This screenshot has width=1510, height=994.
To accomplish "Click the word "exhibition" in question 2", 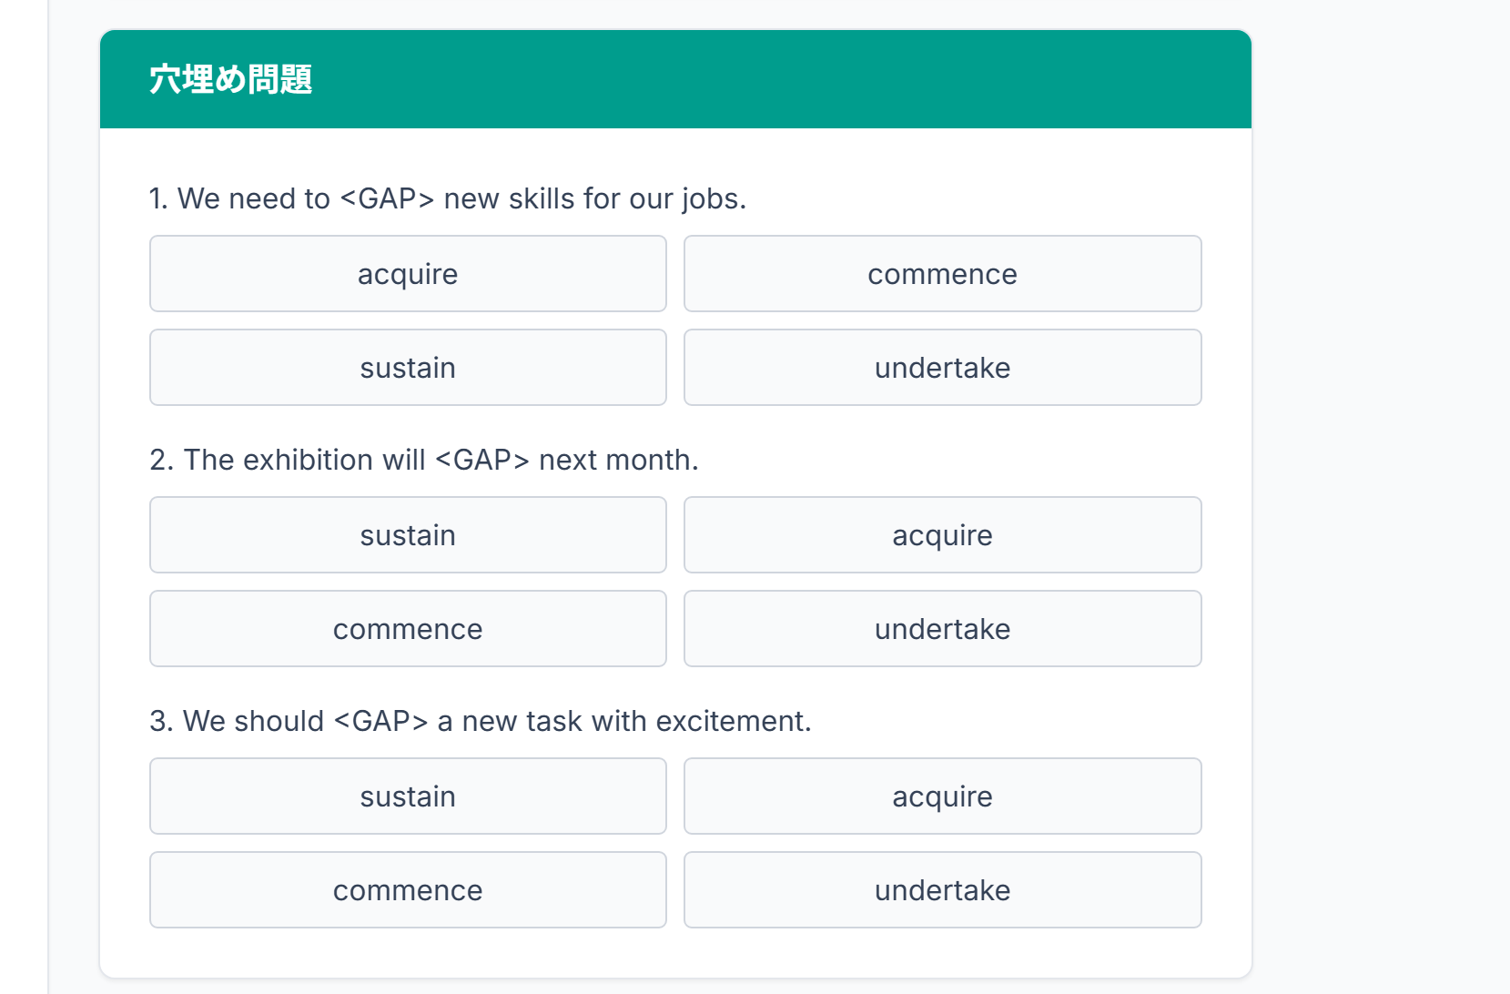I will pos(308,460).
